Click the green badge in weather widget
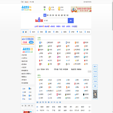Viewport: 113px width, 113px height. [45, 10]
